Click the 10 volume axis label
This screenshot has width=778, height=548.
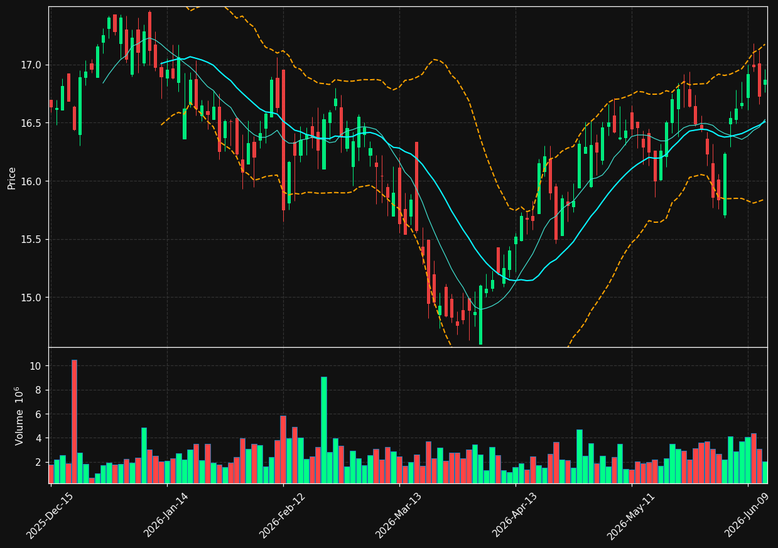(36, 366)
